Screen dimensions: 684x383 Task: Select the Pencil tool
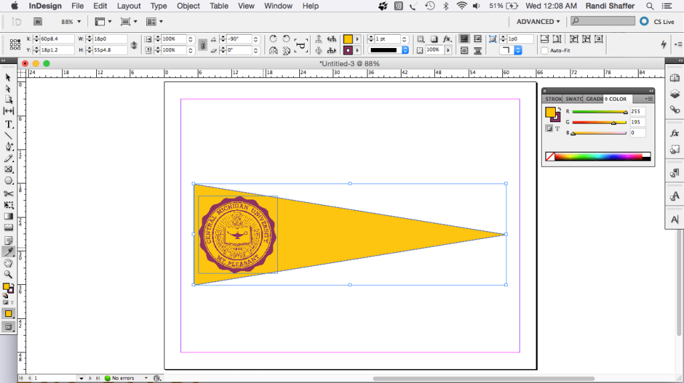(8, 158)
